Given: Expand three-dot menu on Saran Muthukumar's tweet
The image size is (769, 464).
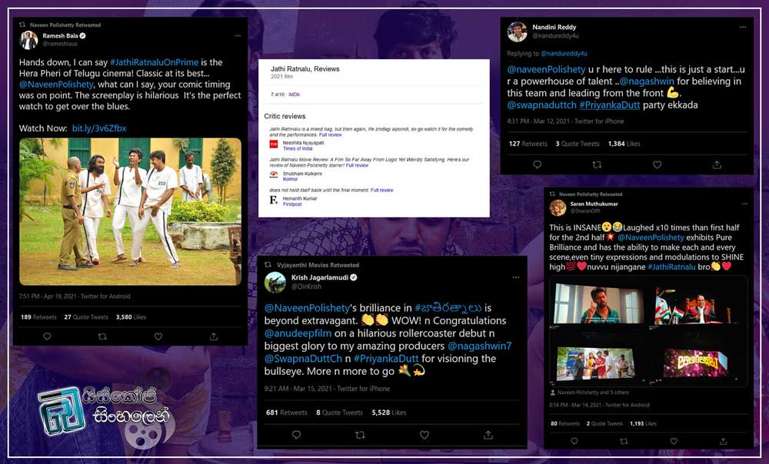Looking at the screenshot, I should (743, 204).
